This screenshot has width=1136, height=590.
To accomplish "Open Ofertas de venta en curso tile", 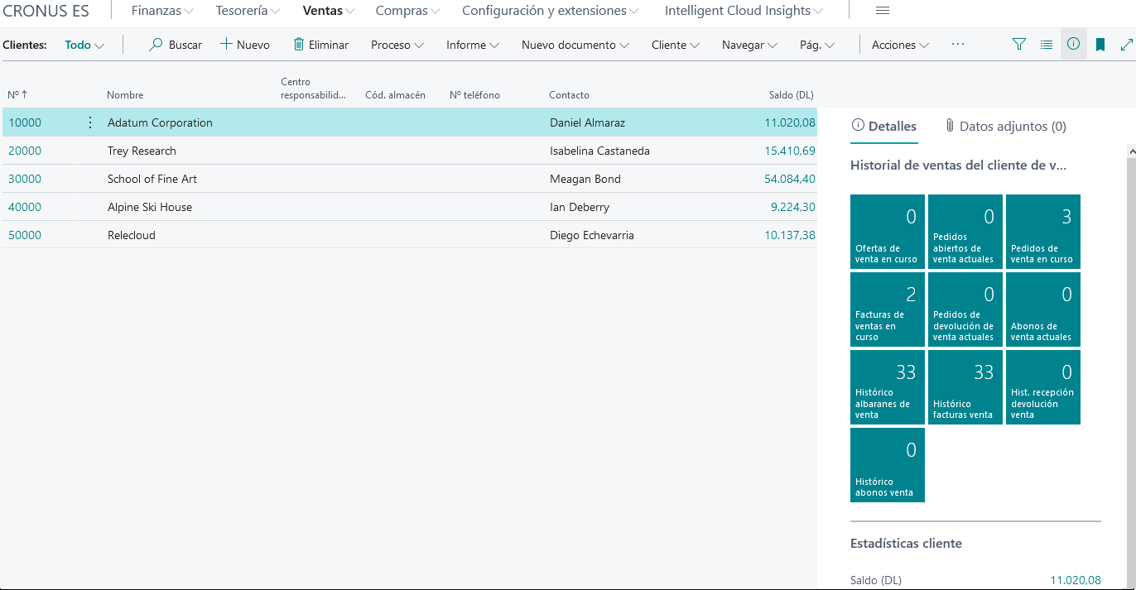I will pyautogui.click(x=888, y=232).
